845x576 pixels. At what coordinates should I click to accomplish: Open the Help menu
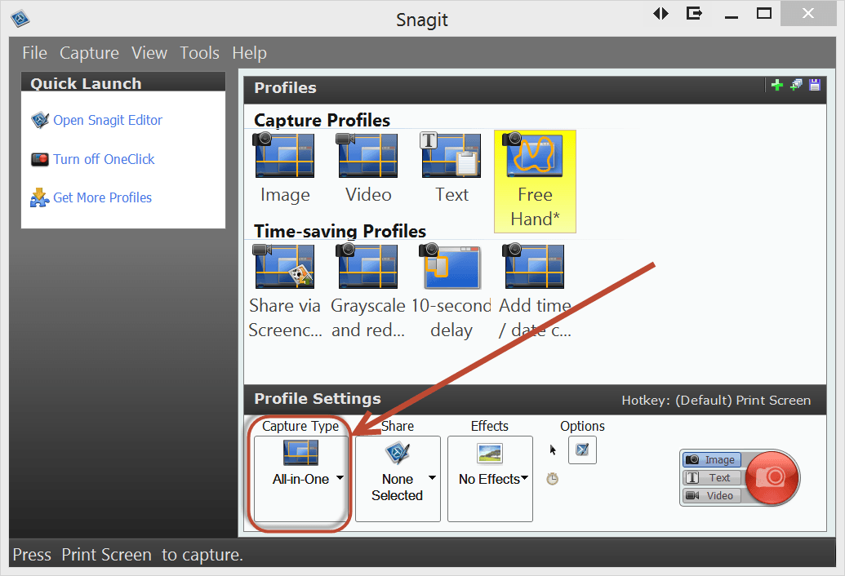[x=250, y=53]
